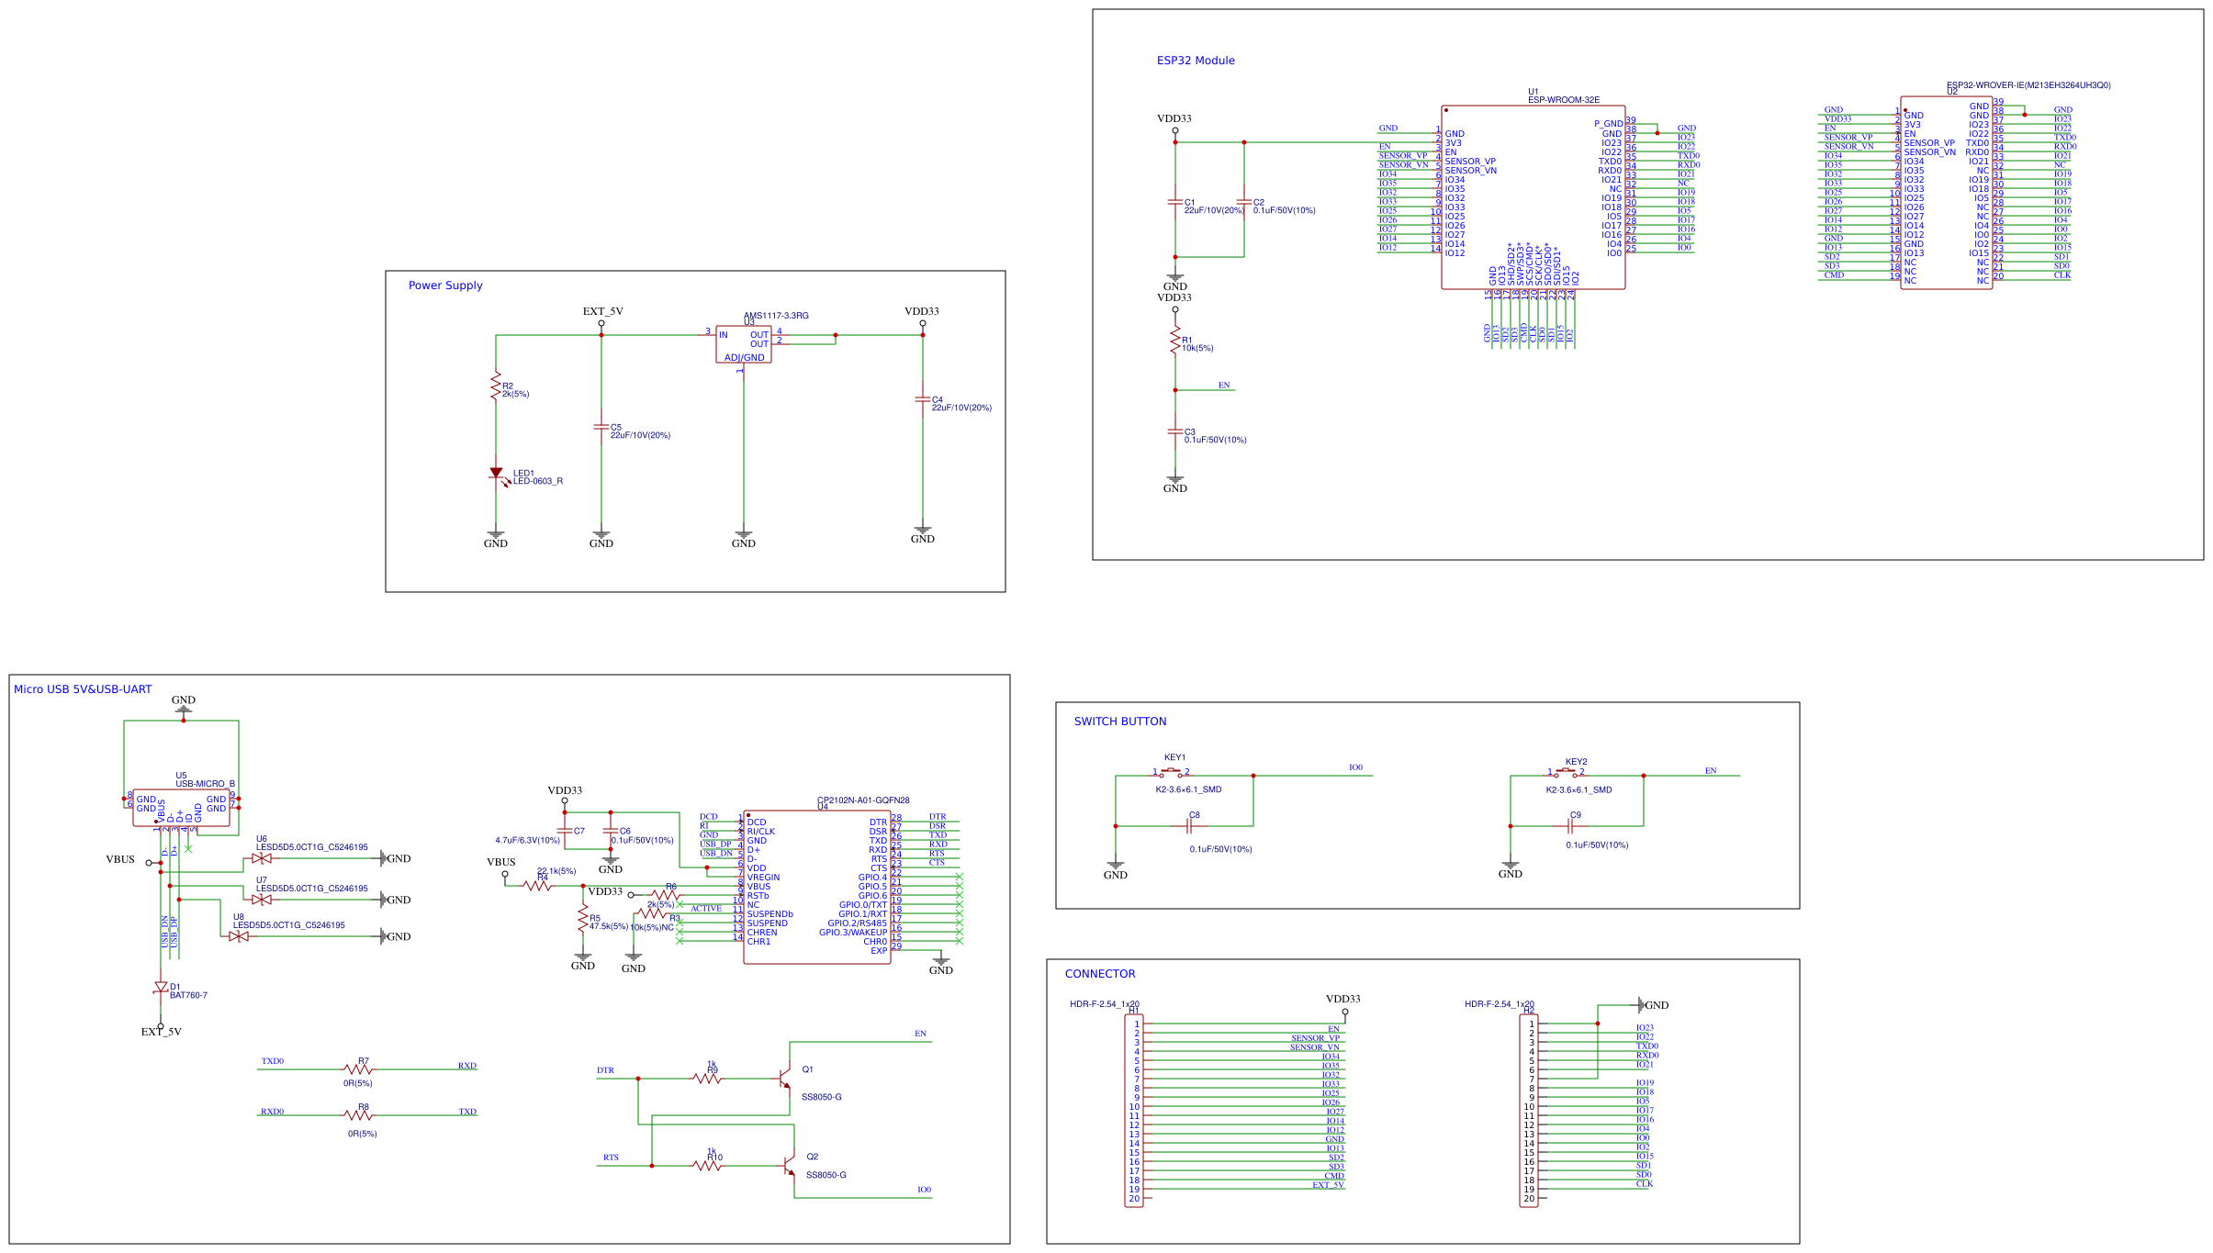
Task: Select USB-MICRO_B connector U5
Action: [181, 807]
